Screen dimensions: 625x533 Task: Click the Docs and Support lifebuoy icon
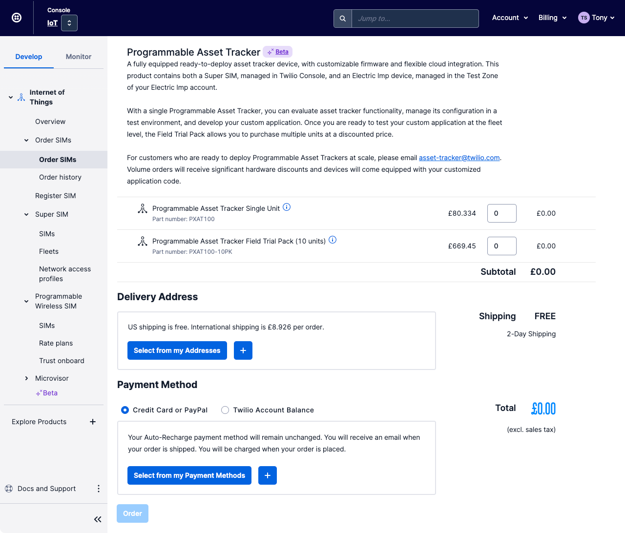(x=9, y=489)
